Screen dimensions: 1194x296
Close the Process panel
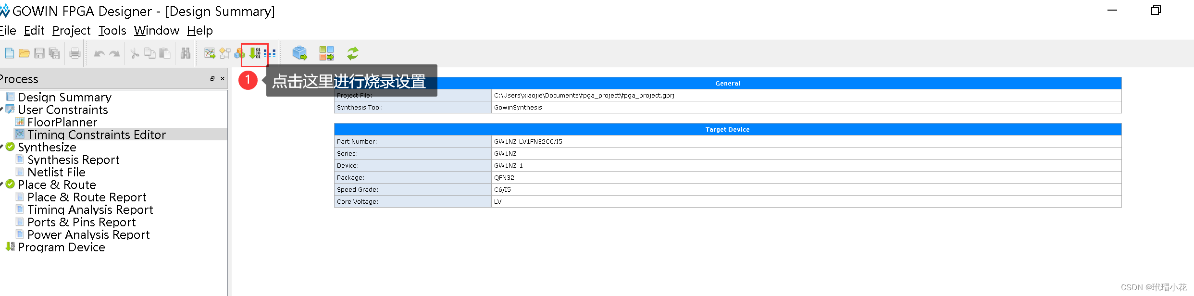223,79
